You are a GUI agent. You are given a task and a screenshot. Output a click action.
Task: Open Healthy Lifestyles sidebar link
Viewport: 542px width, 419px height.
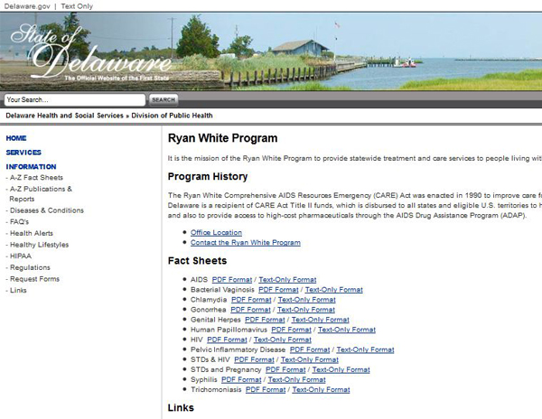[x=40, y=245]
